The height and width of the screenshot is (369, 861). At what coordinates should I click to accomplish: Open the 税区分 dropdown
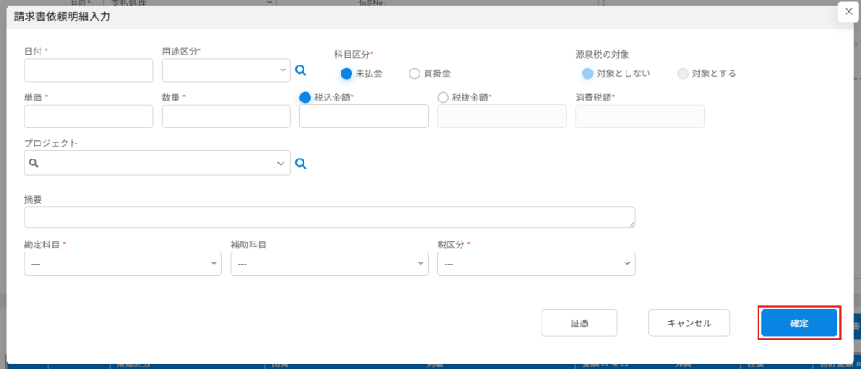(x=536, y=264)
